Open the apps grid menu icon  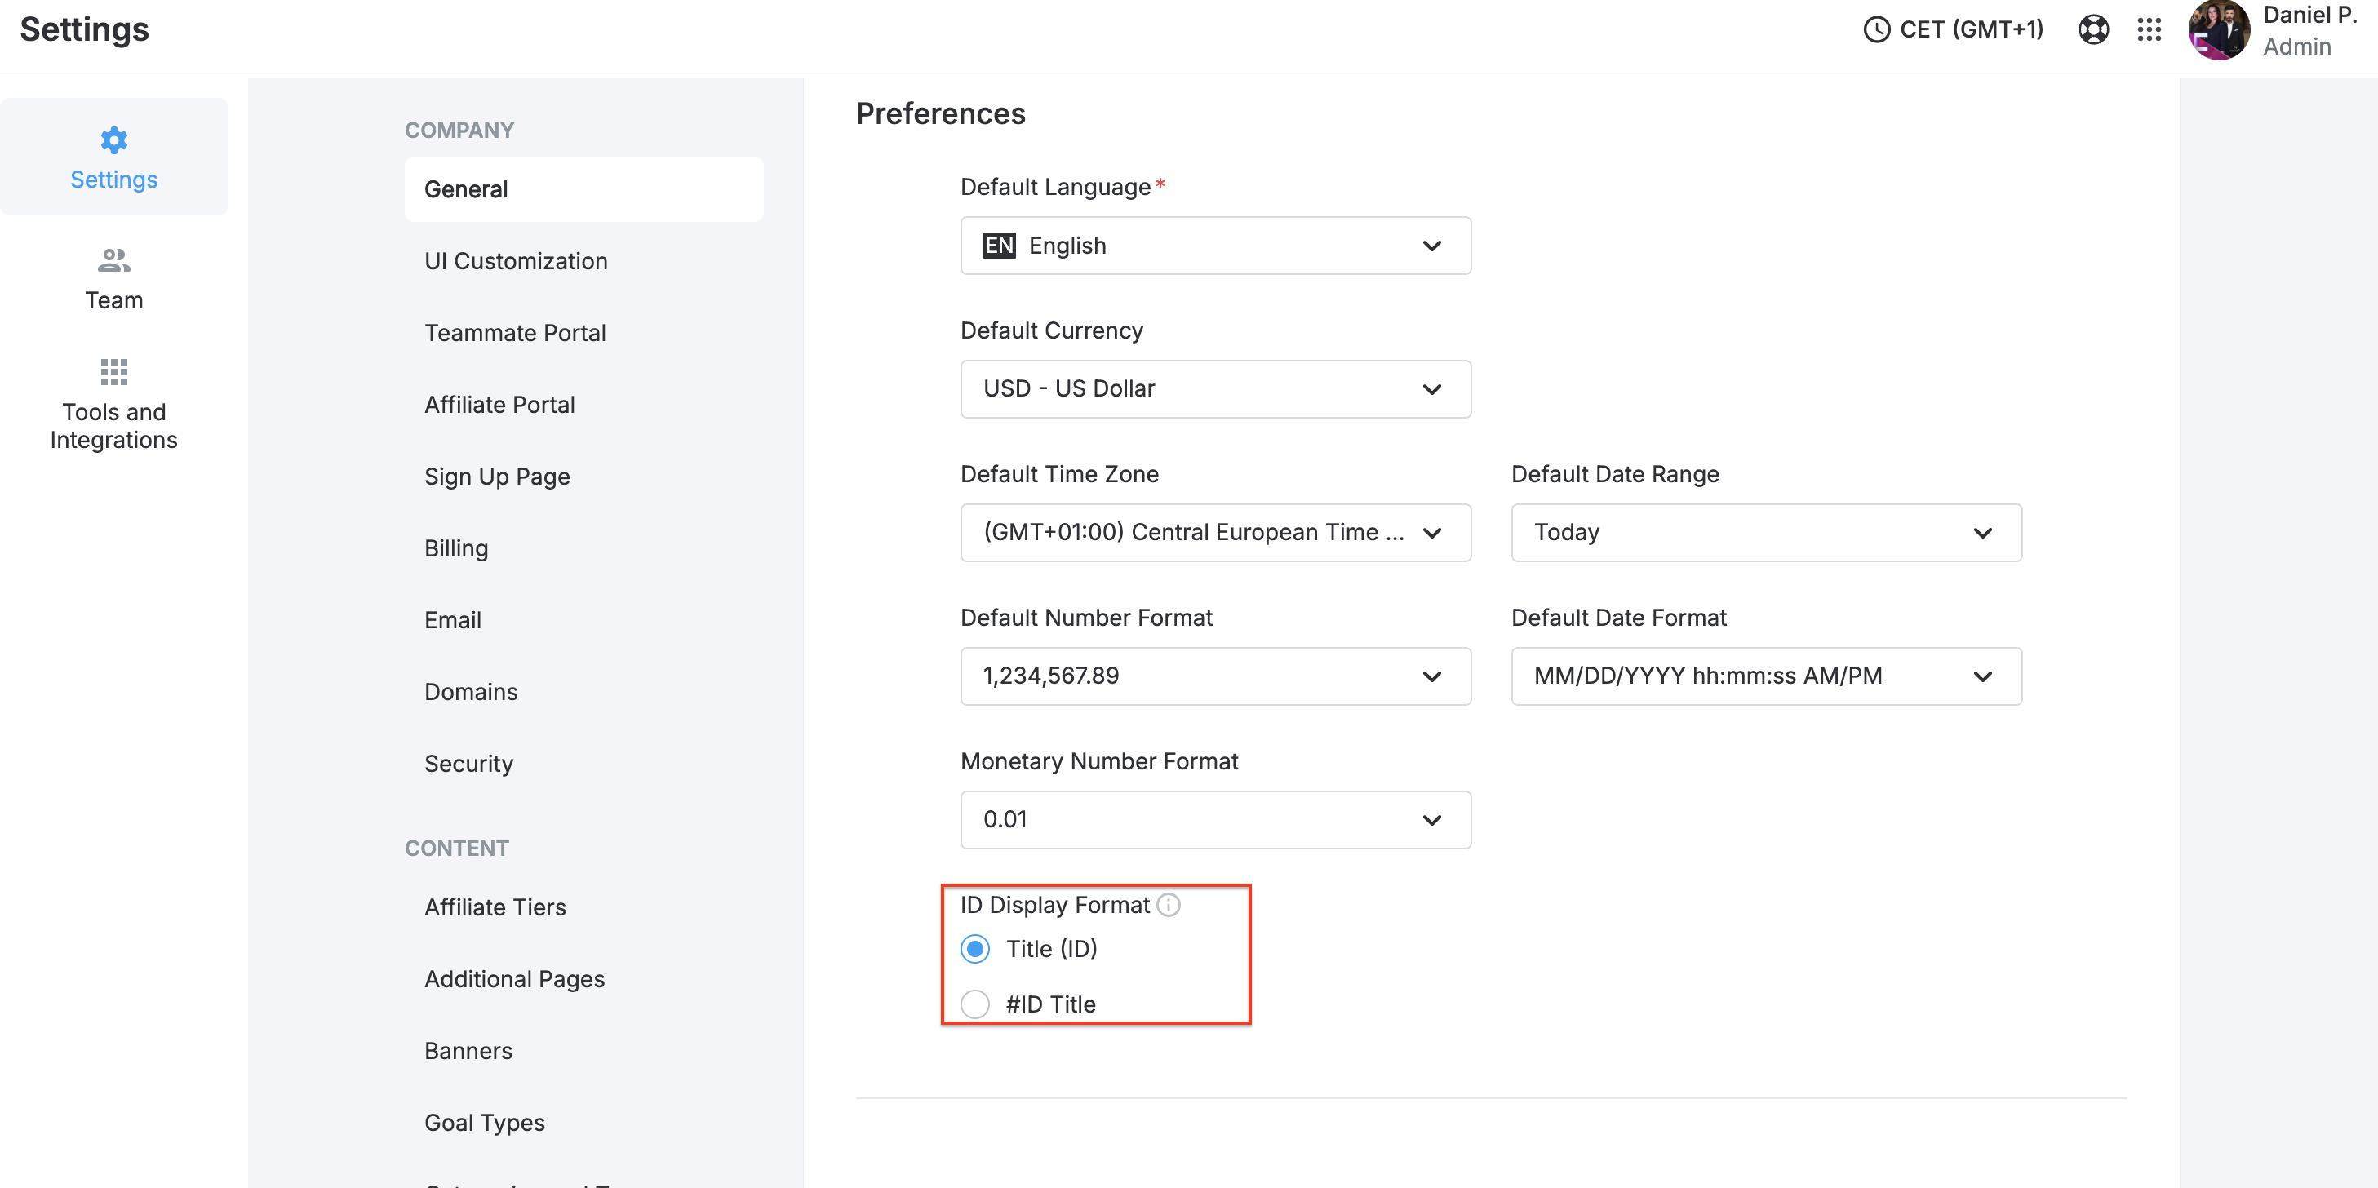point(2149,29)
